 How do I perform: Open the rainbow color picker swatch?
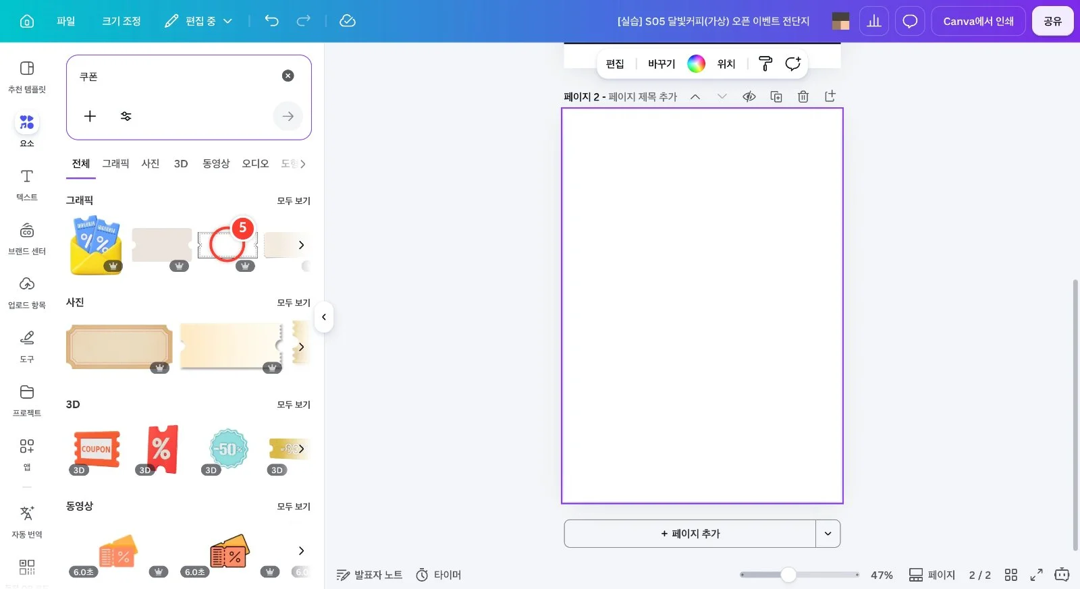[x=696, y=63]
